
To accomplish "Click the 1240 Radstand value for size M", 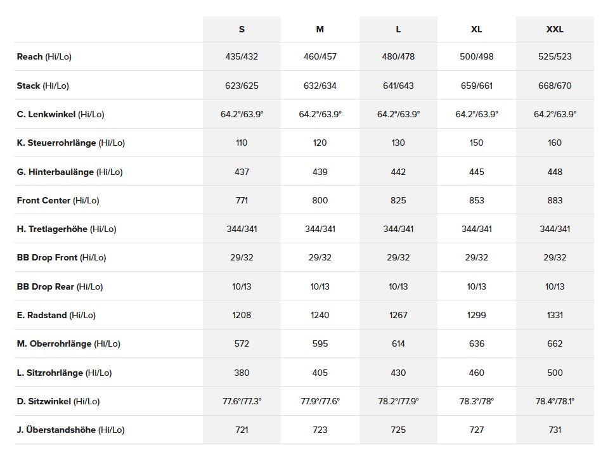I will tap(320, 315).
